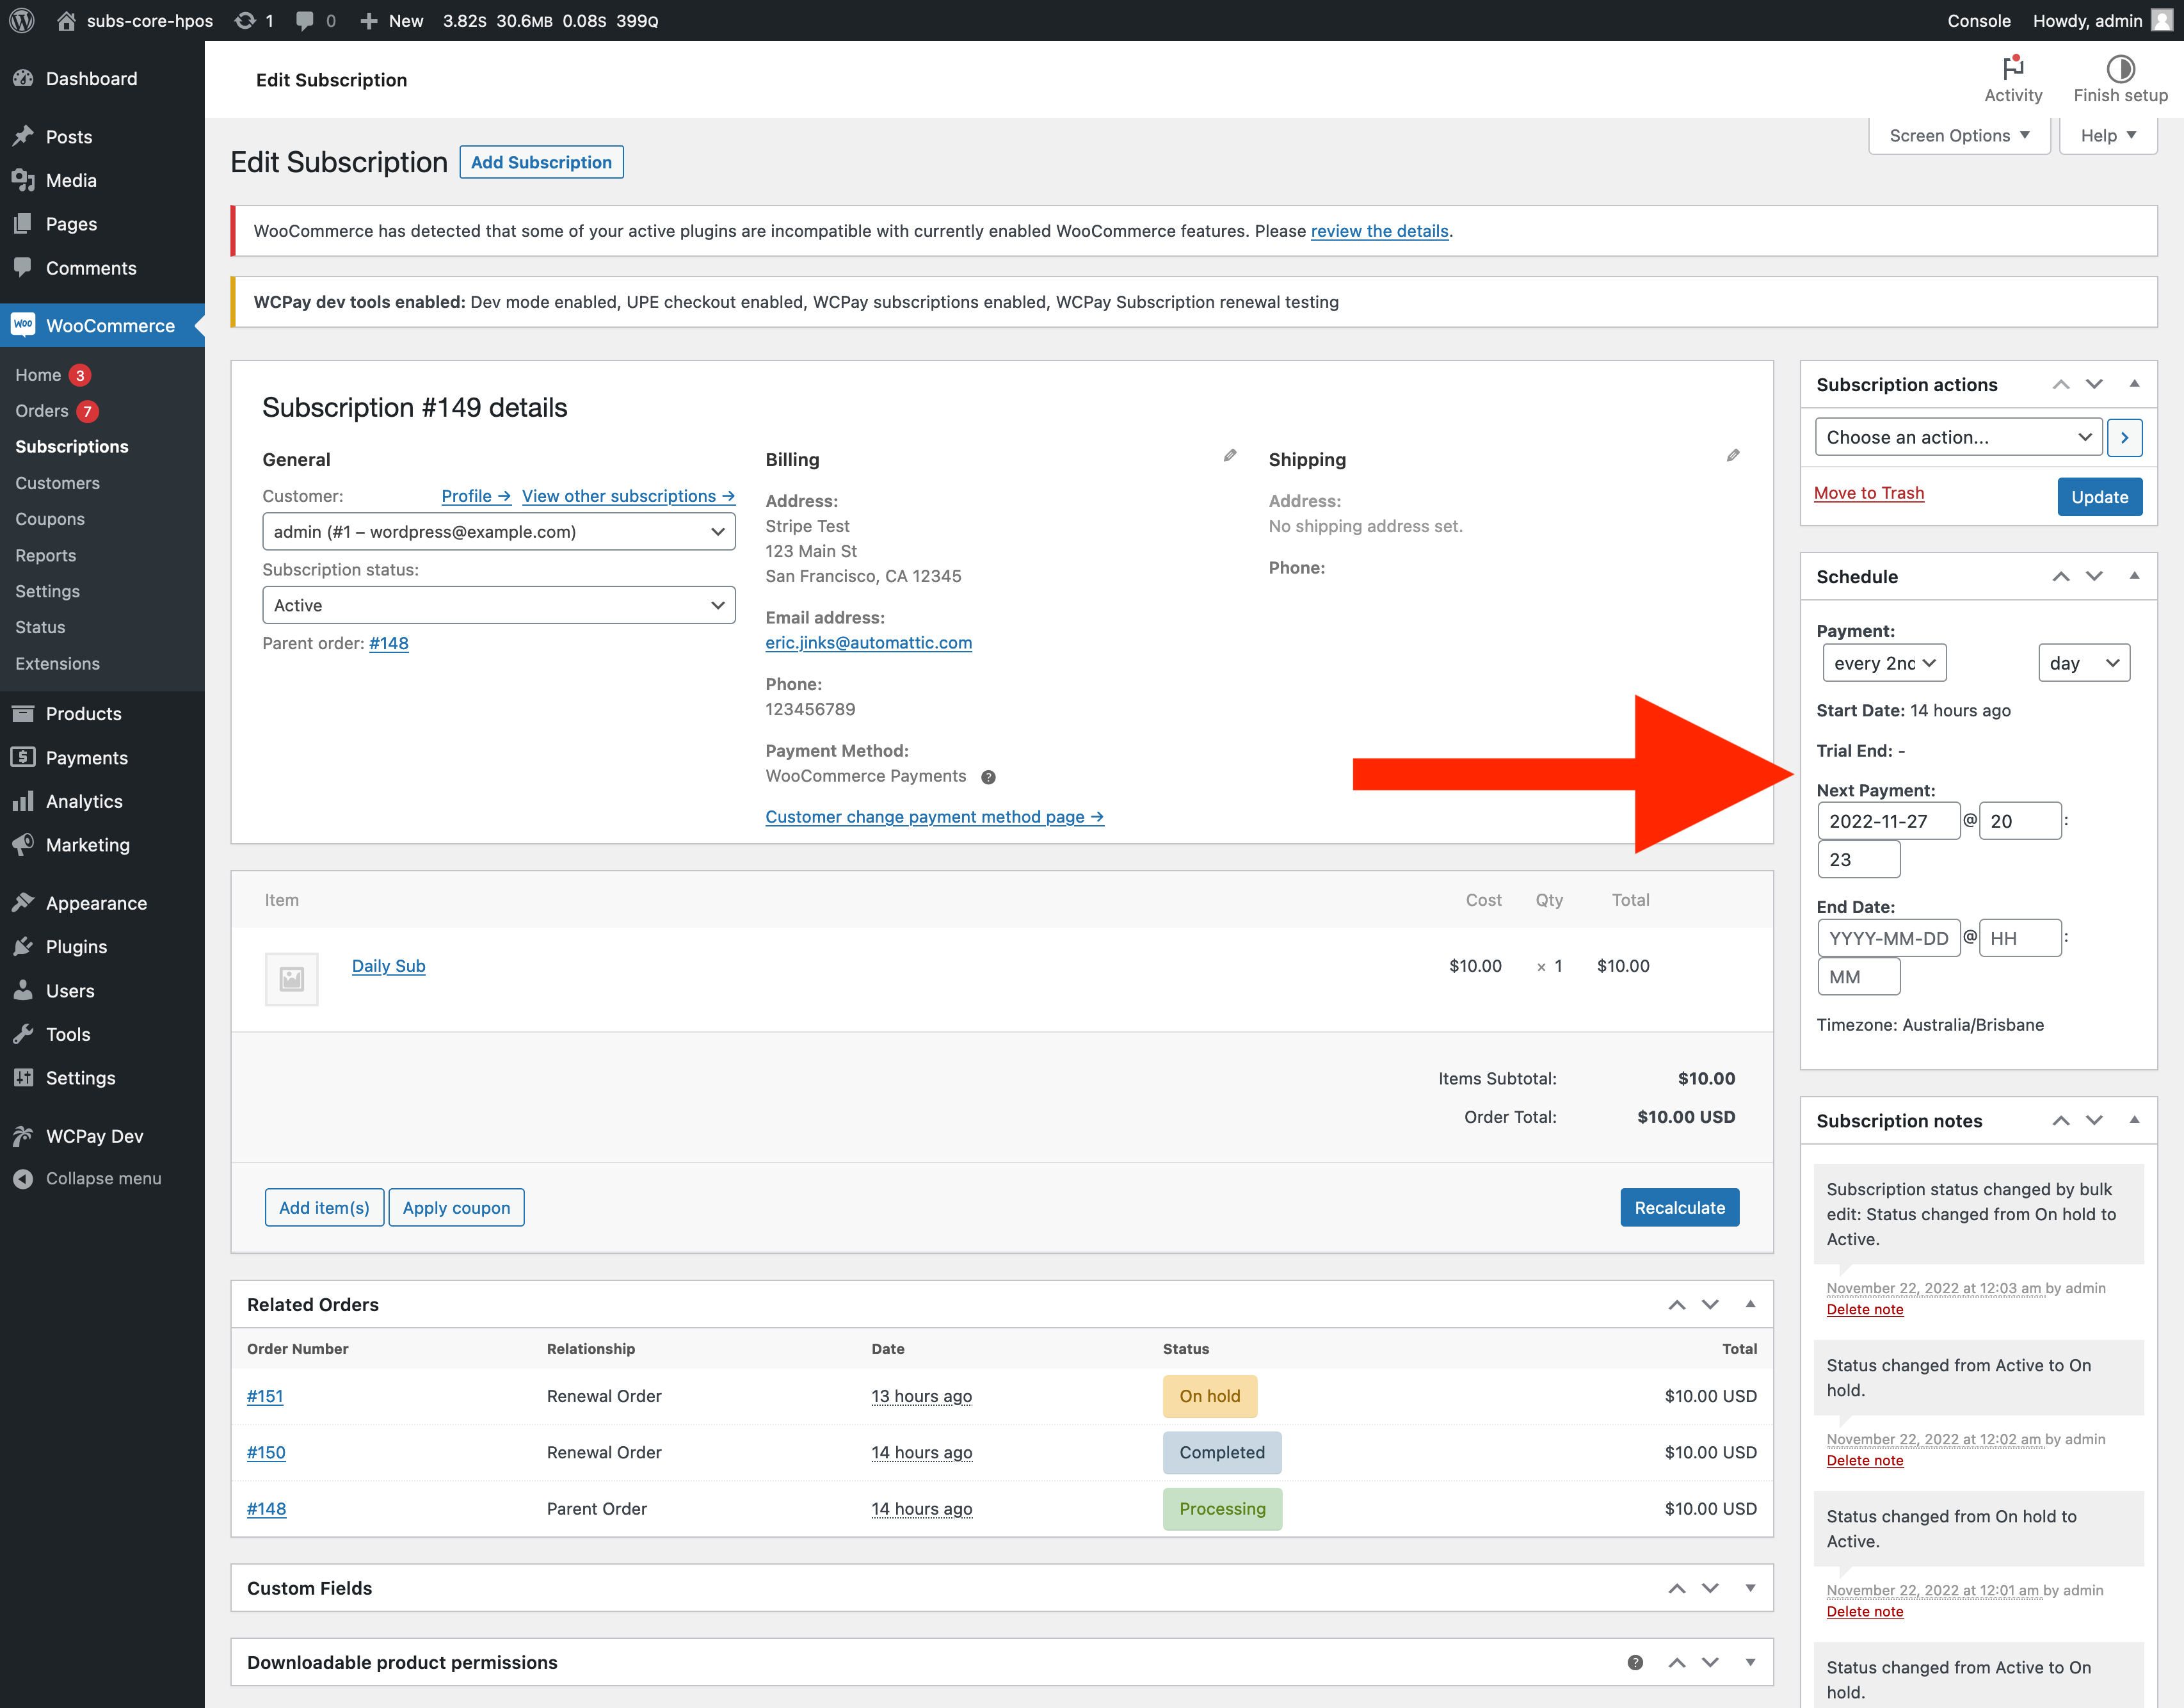Click the Update button
This screenshot has width=2184, height=1708.
(x=2099, y=496)
